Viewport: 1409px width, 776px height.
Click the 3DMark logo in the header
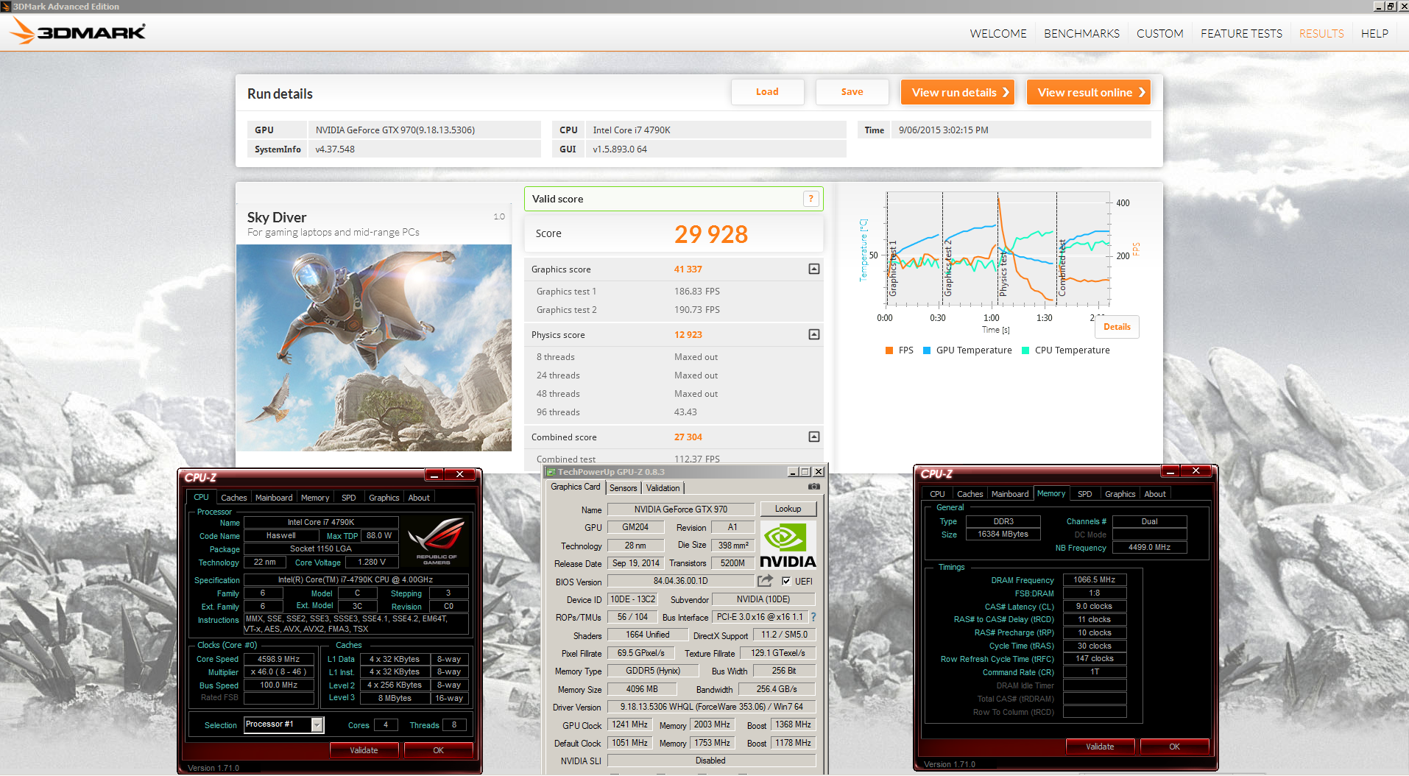point(77,32)
